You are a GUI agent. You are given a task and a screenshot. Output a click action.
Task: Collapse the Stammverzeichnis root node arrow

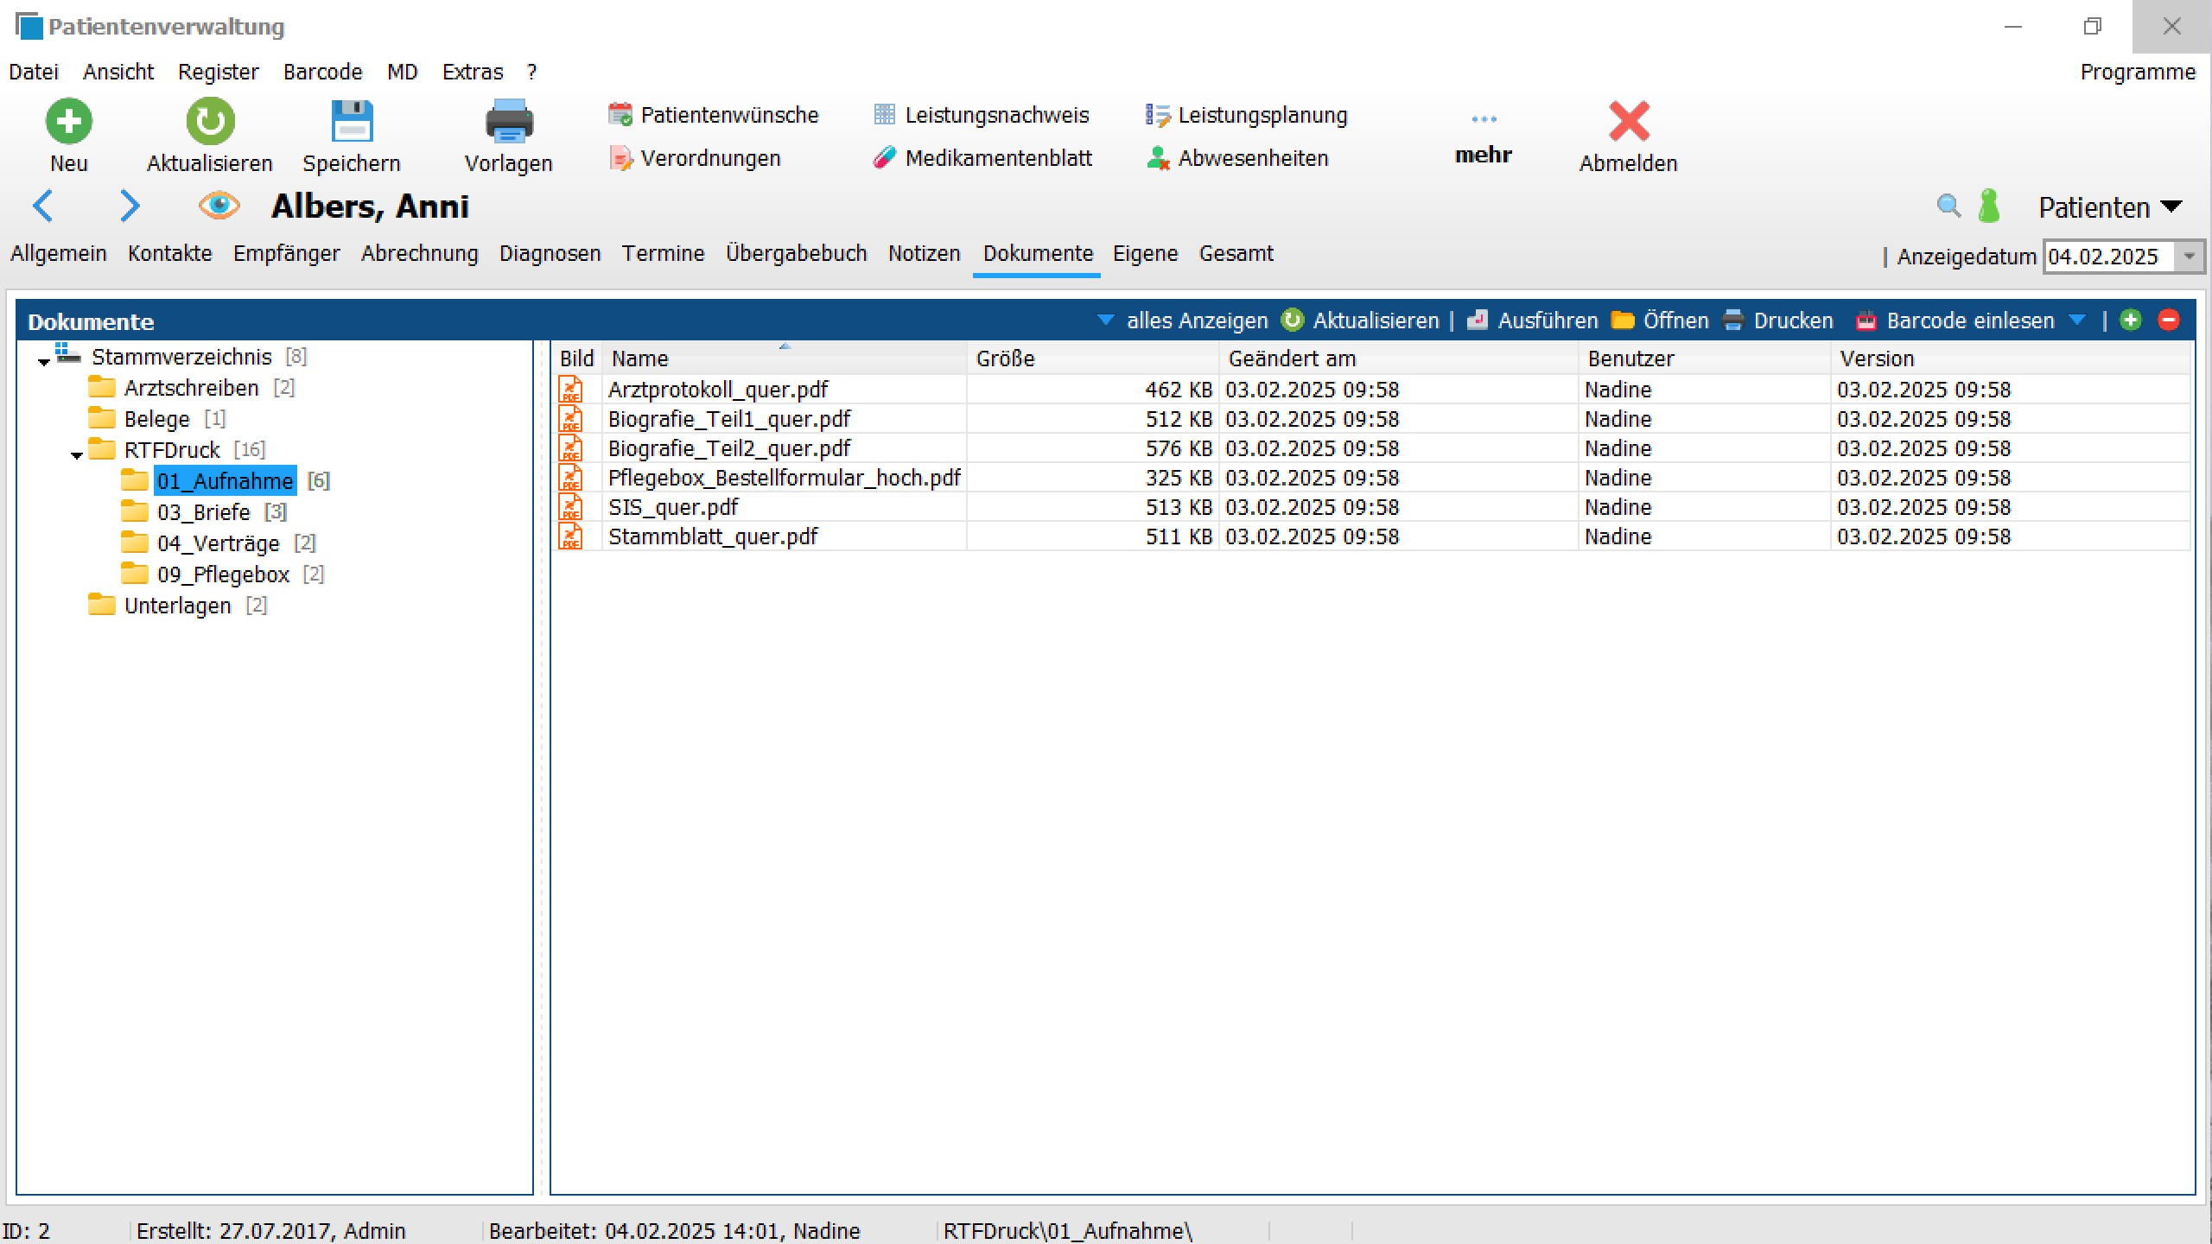pos(44,360)
